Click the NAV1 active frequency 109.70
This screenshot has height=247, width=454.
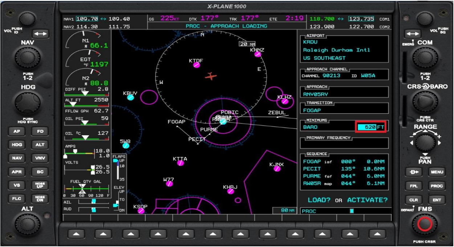87,19
